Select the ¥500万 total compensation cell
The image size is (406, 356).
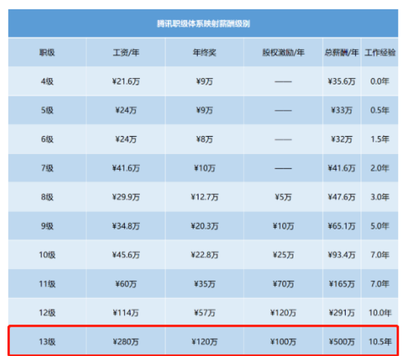(341, 341)
